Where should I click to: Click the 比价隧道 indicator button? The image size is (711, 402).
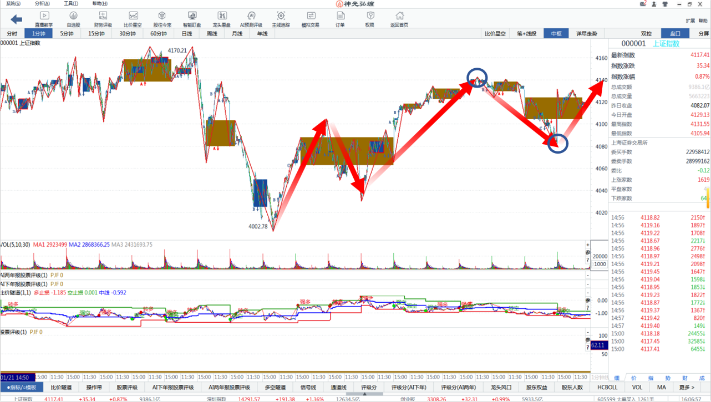tap(61, 387)
